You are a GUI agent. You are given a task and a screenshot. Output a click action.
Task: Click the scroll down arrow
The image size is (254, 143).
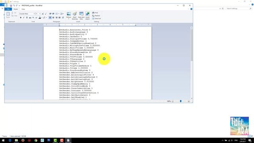coord(192,98)
